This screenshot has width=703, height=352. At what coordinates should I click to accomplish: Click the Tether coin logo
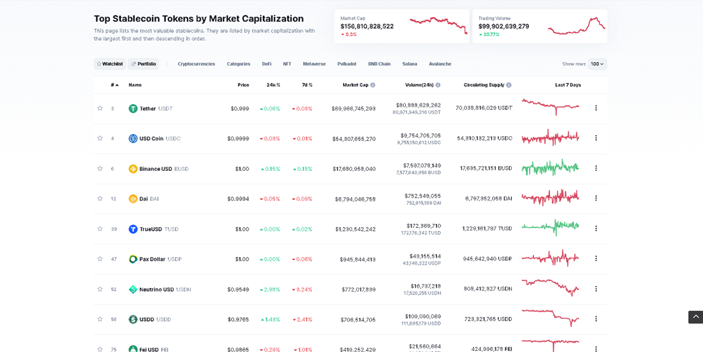coord(133,109)
